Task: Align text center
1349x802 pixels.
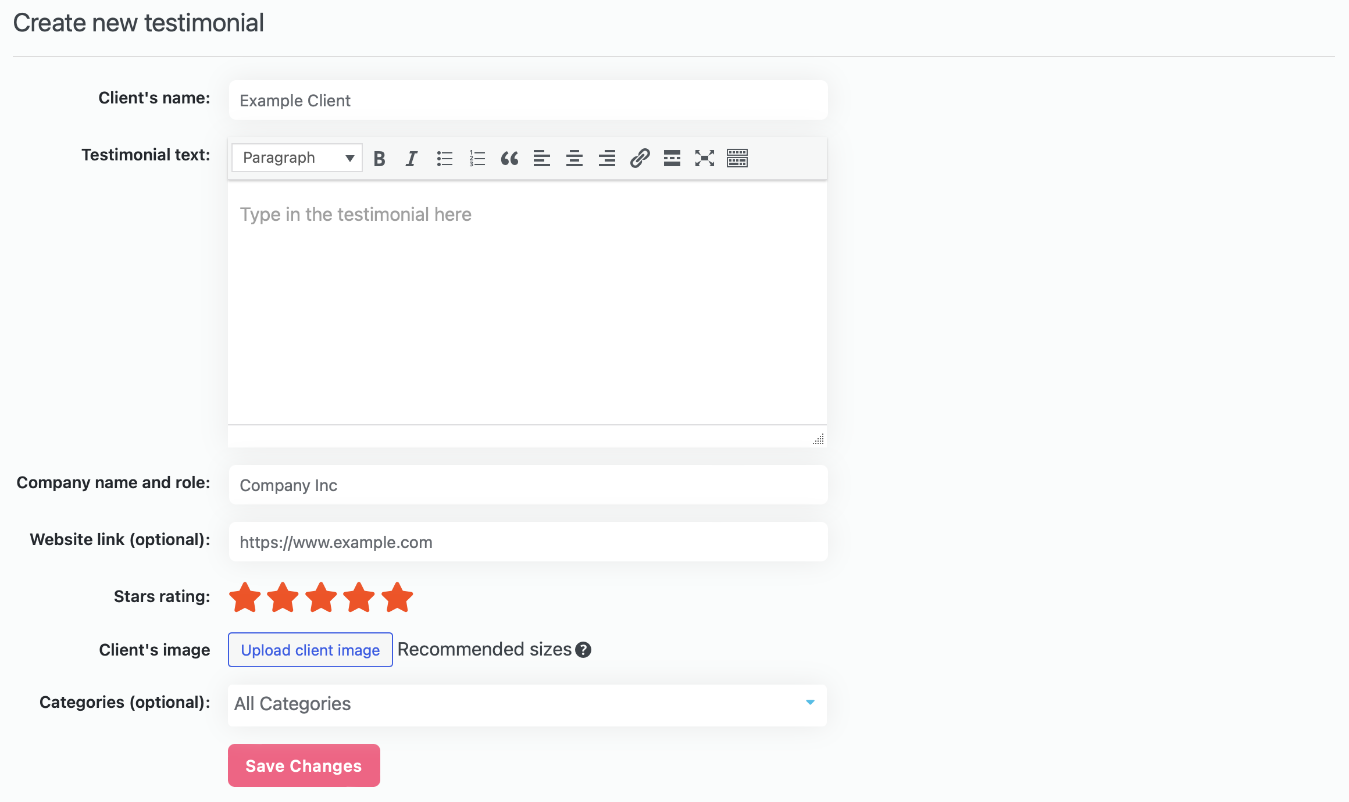Action: tap(574, 158)
